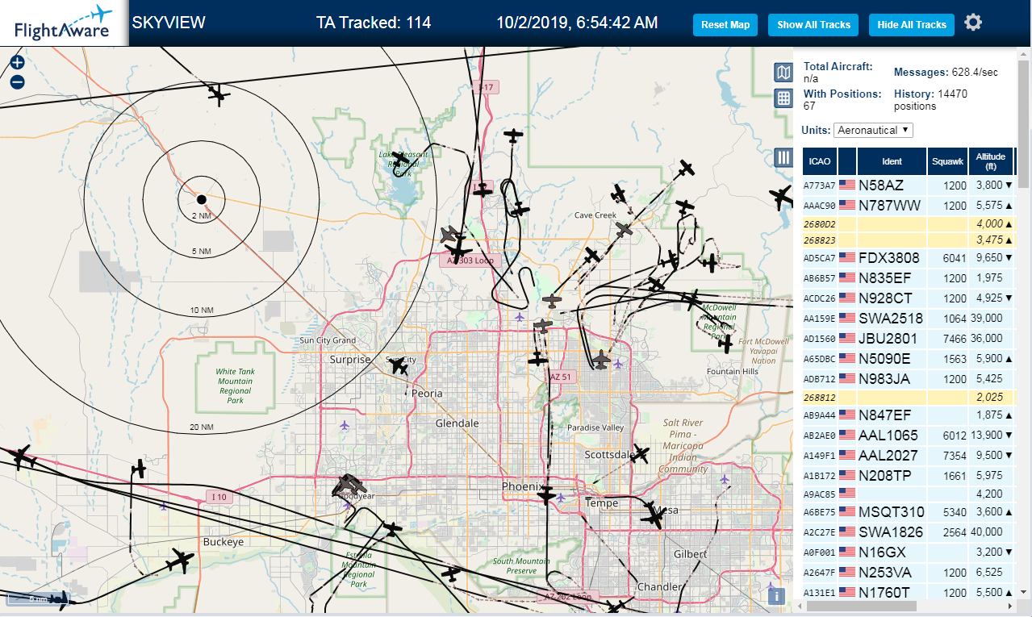Open the settings gear in the header
1032x617 pixels.
click(973, 23)
